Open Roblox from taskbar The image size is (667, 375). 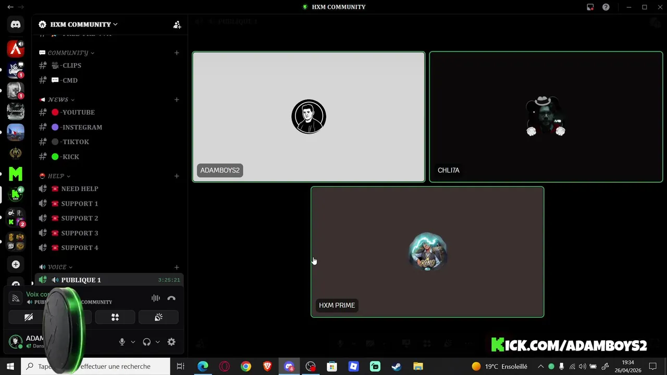click(x=353, y=367)
